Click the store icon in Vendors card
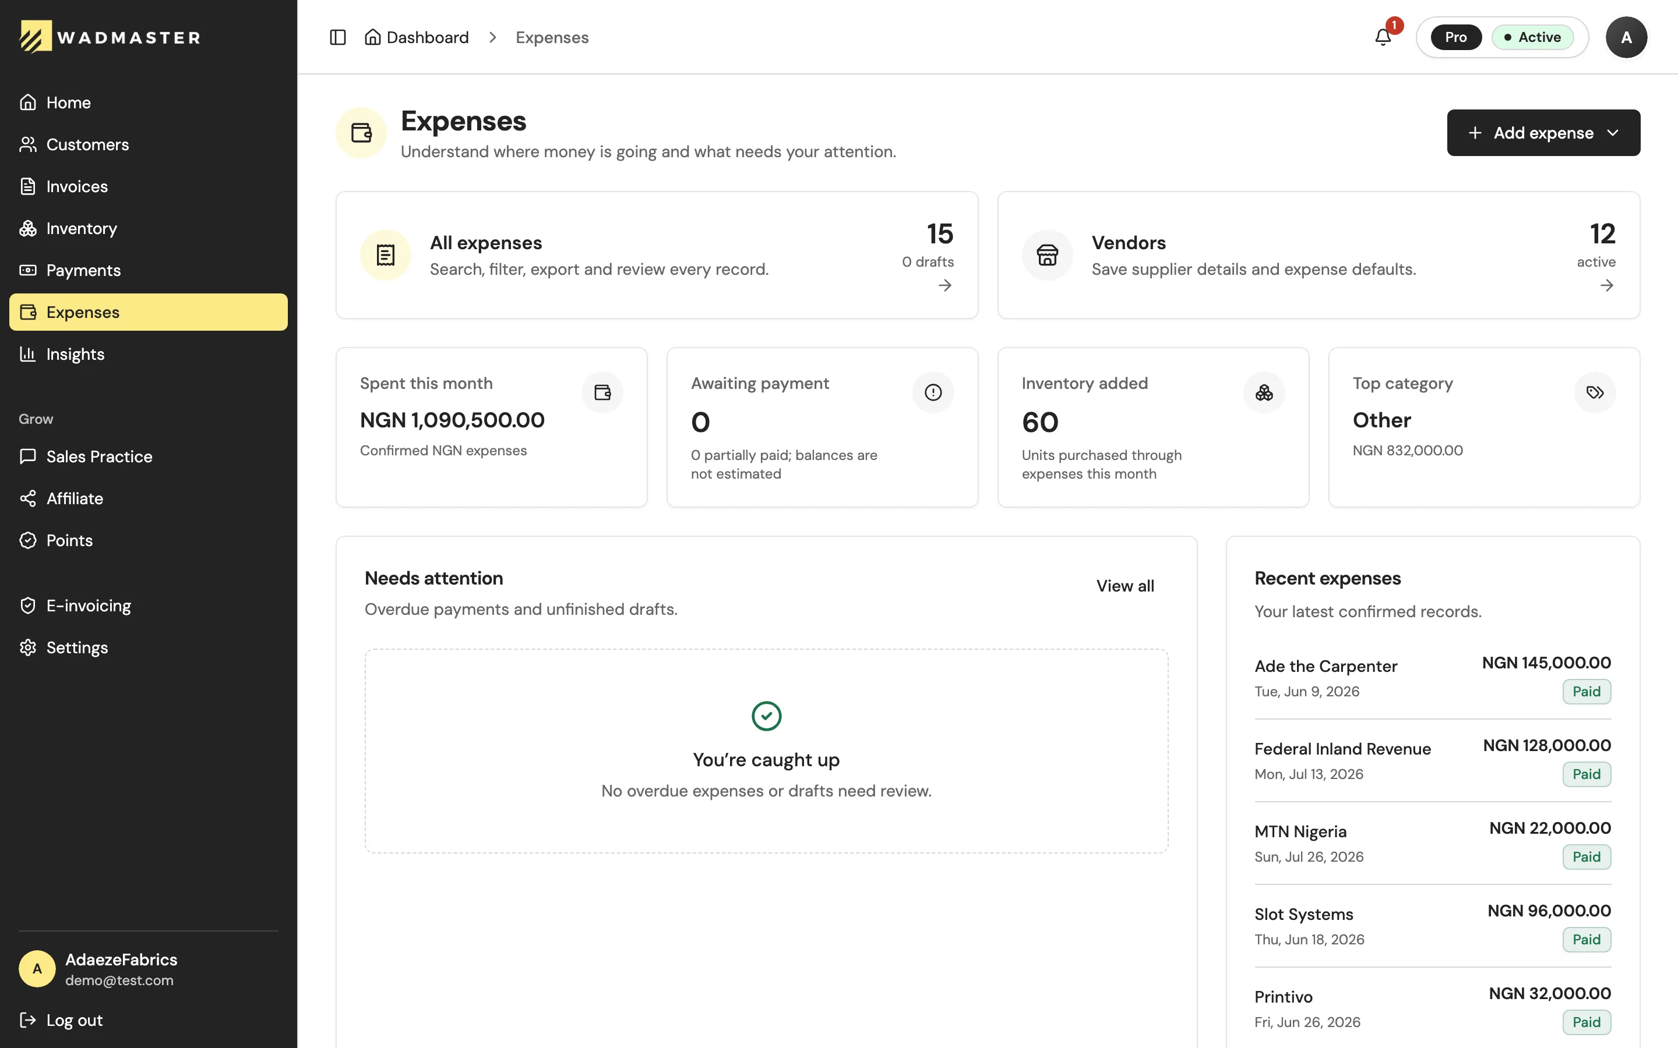The width and height of the screenshot is (1678, 1048). point(1047,255)
